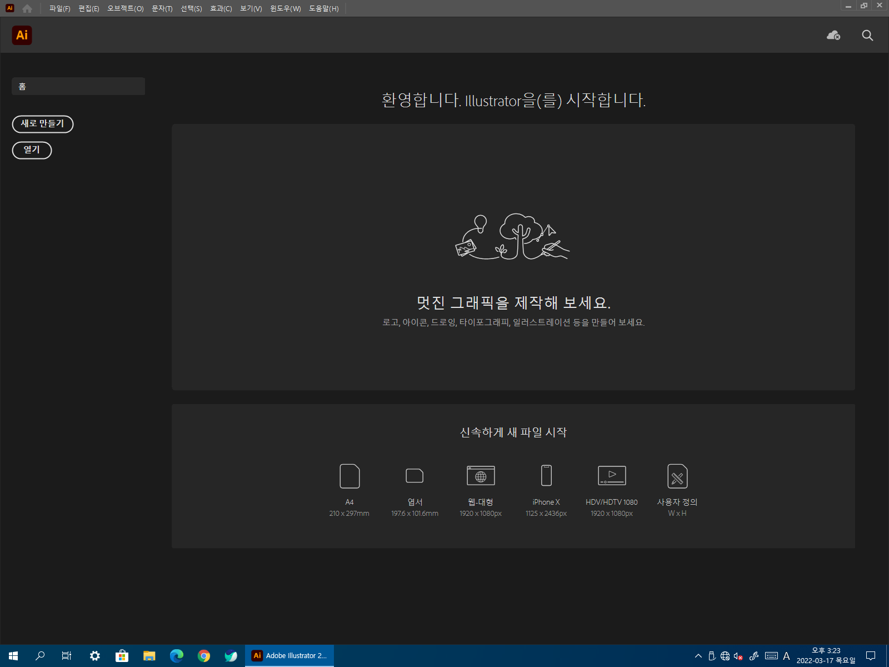This screenshot has height=667, width=889.
Task: Click the 197.6 x 101.6mm size text
Action: pos(414,514)
